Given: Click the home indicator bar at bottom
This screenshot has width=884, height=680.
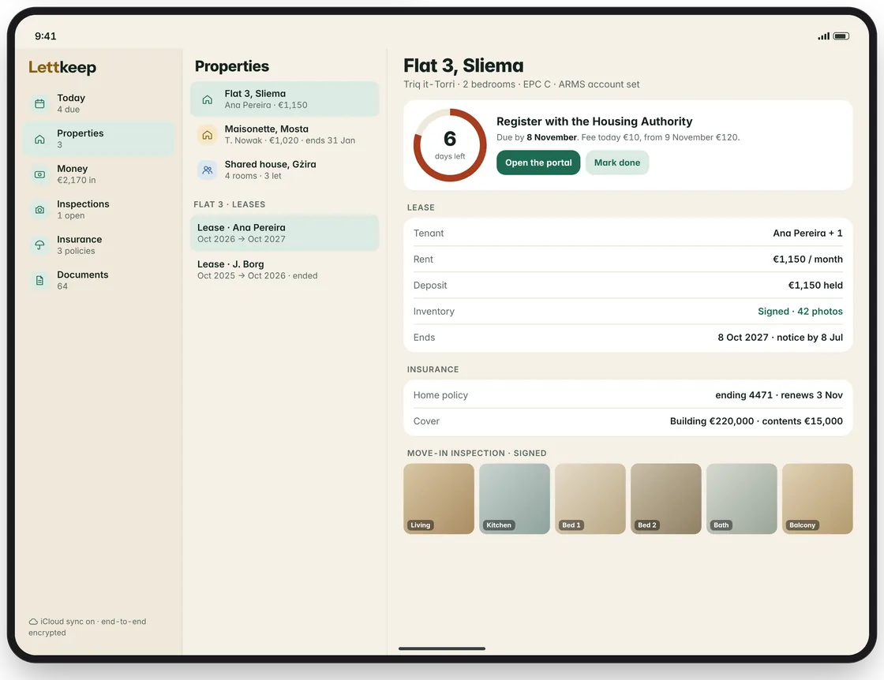Looking at the screenshot, I should 442,648.
